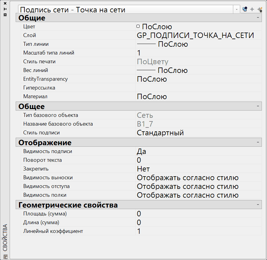Image resolution: width=267 pixels, height=260 pixels.
Task: Collapse the Геометрические свойства section
Action: (x=258, y=205)
